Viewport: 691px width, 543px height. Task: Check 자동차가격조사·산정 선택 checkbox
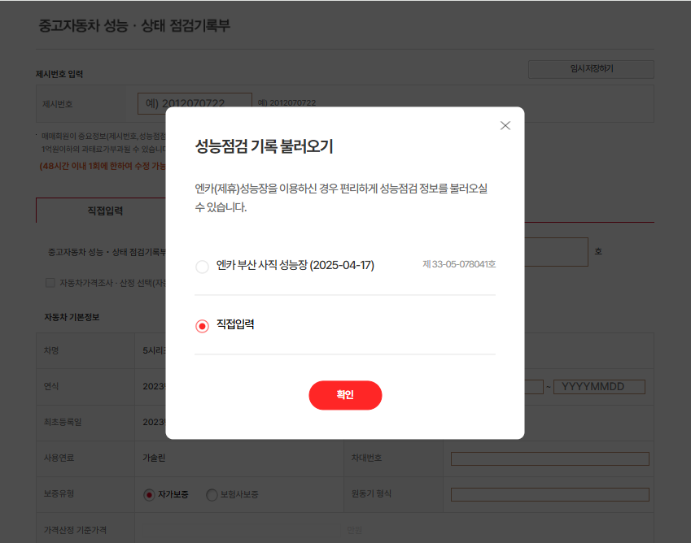[50, 283]
